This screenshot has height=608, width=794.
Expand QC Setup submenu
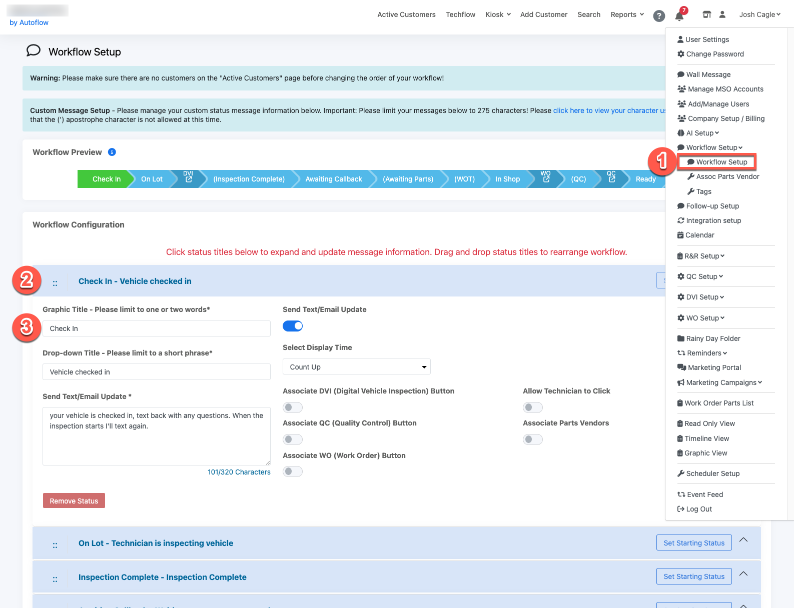tap(700, 276)
